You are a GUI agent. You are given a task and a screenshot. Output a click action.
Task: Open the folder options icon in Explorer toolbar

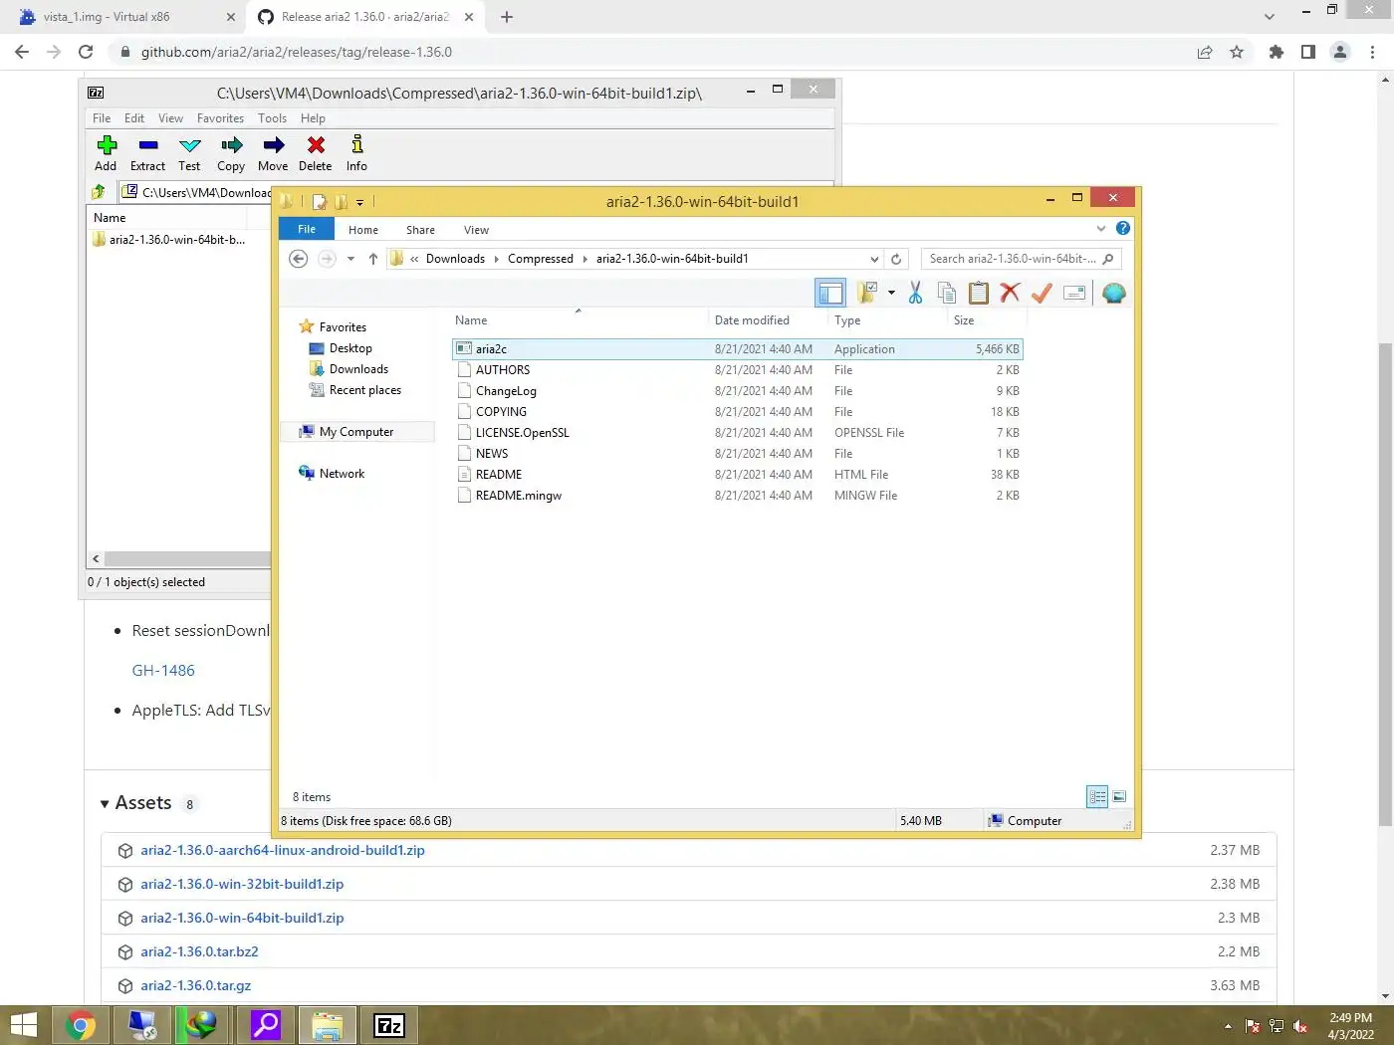(x=867, y=293)
